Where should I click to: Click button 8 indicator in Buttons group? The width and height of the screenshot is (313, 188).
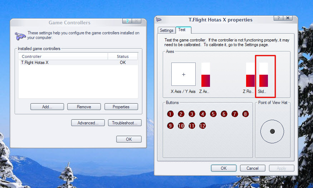[x=245, y=114]
